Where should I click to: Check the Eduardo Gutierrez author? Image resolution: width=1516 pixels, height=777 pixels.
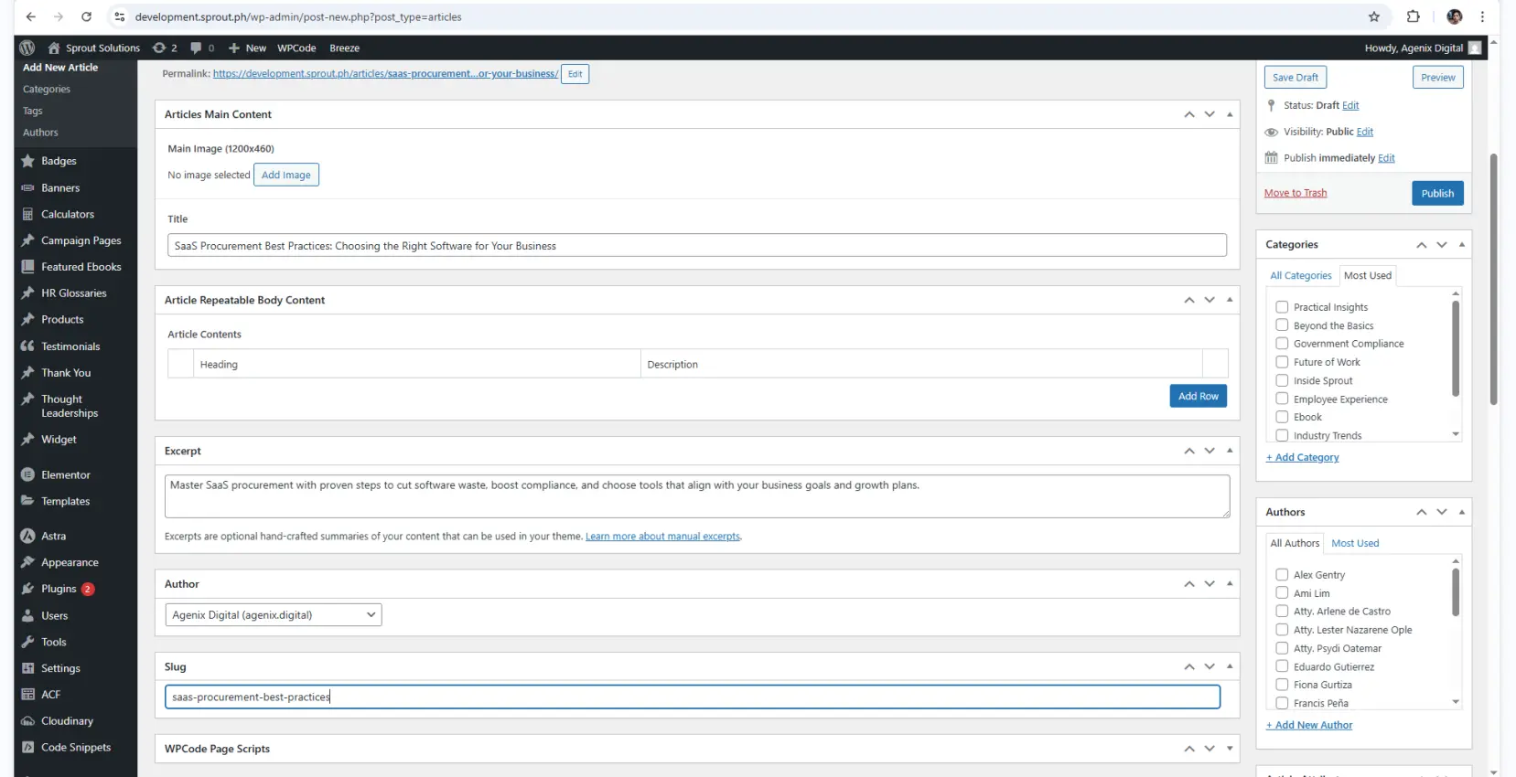(1282, 666)
